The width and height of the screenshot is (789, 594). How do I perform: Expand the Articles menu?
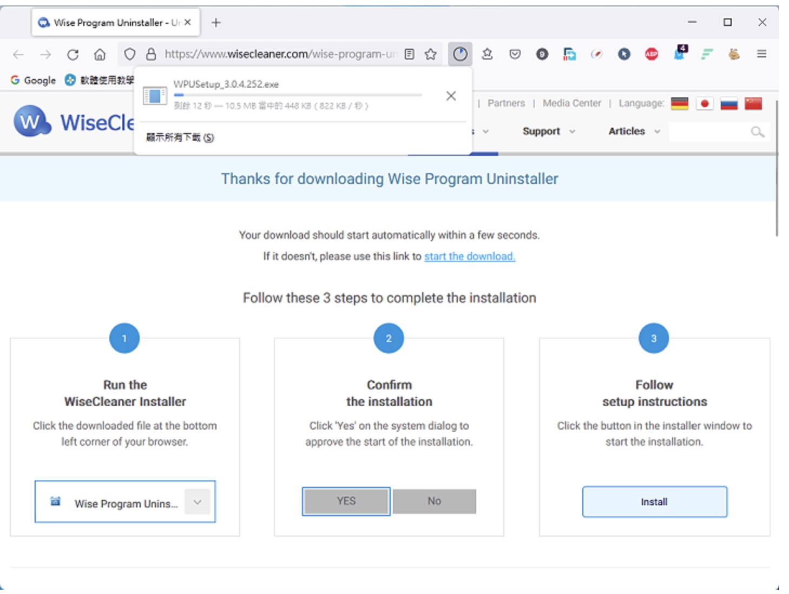coord(634,131)
